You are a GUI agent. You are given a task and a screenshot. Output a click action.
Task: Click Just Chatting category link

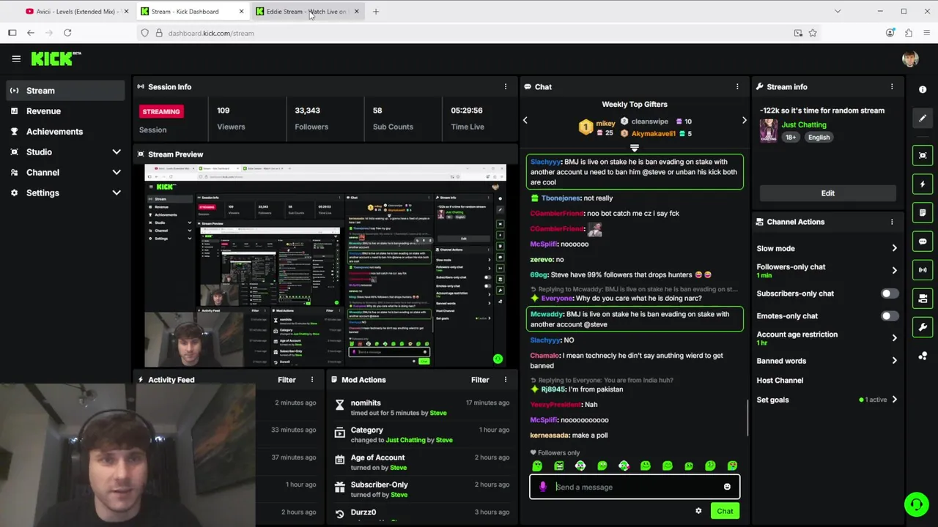(x=803, y=125)
